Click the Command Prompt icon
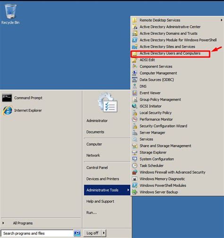The height and width of the screenshot is (238, 224). (7, 98)
